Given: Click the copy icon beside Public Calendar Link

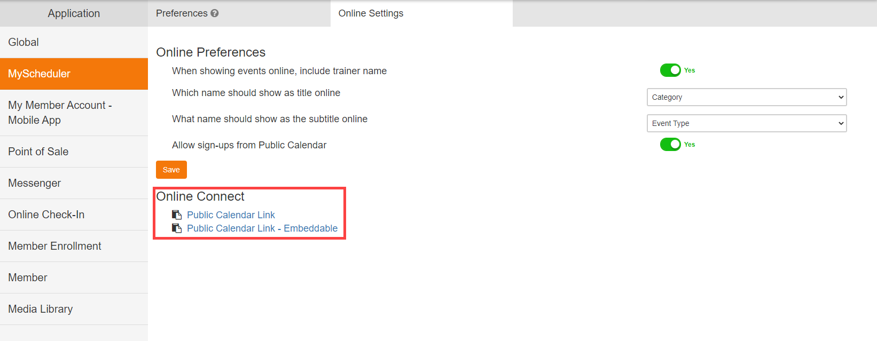Looking at the screenshot, I should 177,215.
